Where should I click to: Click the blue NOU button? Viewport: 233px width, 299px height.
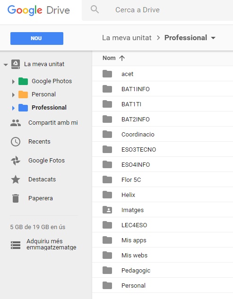pos(37,38)
